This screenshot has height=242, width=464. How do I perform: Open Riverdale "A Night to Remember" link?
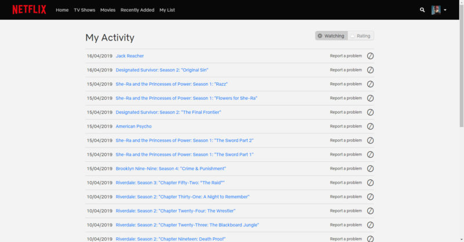pos(183,197)
